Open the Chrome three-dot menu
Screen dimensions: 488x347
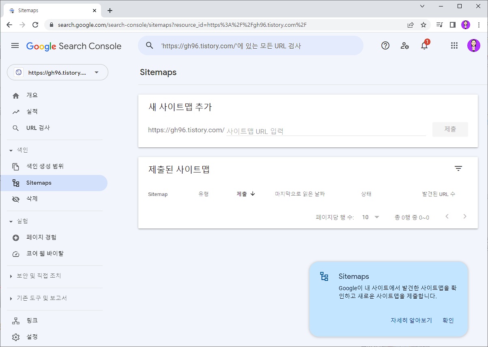(479, 25)
